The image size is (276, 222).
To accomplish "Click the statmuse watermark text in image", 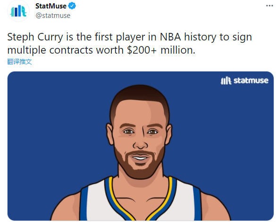I will (251, 80).
